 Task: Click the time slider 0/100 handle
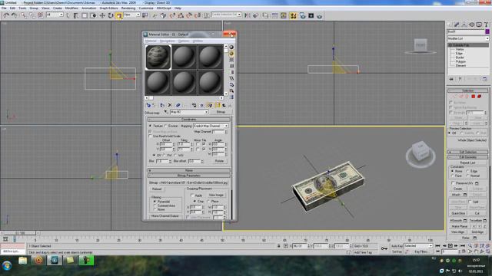pyautogui.click(x=19, y=233)
